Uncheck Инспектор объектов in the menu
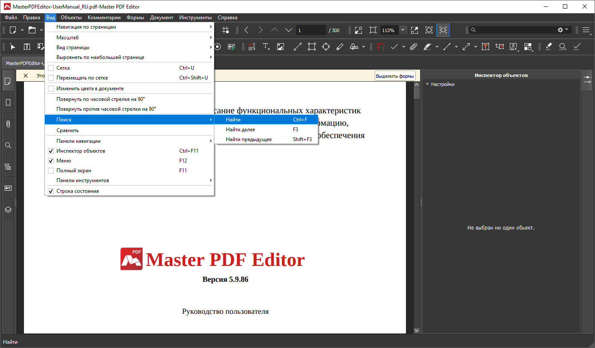Viewport: 595px width, 348px height. tap(51, 151)
